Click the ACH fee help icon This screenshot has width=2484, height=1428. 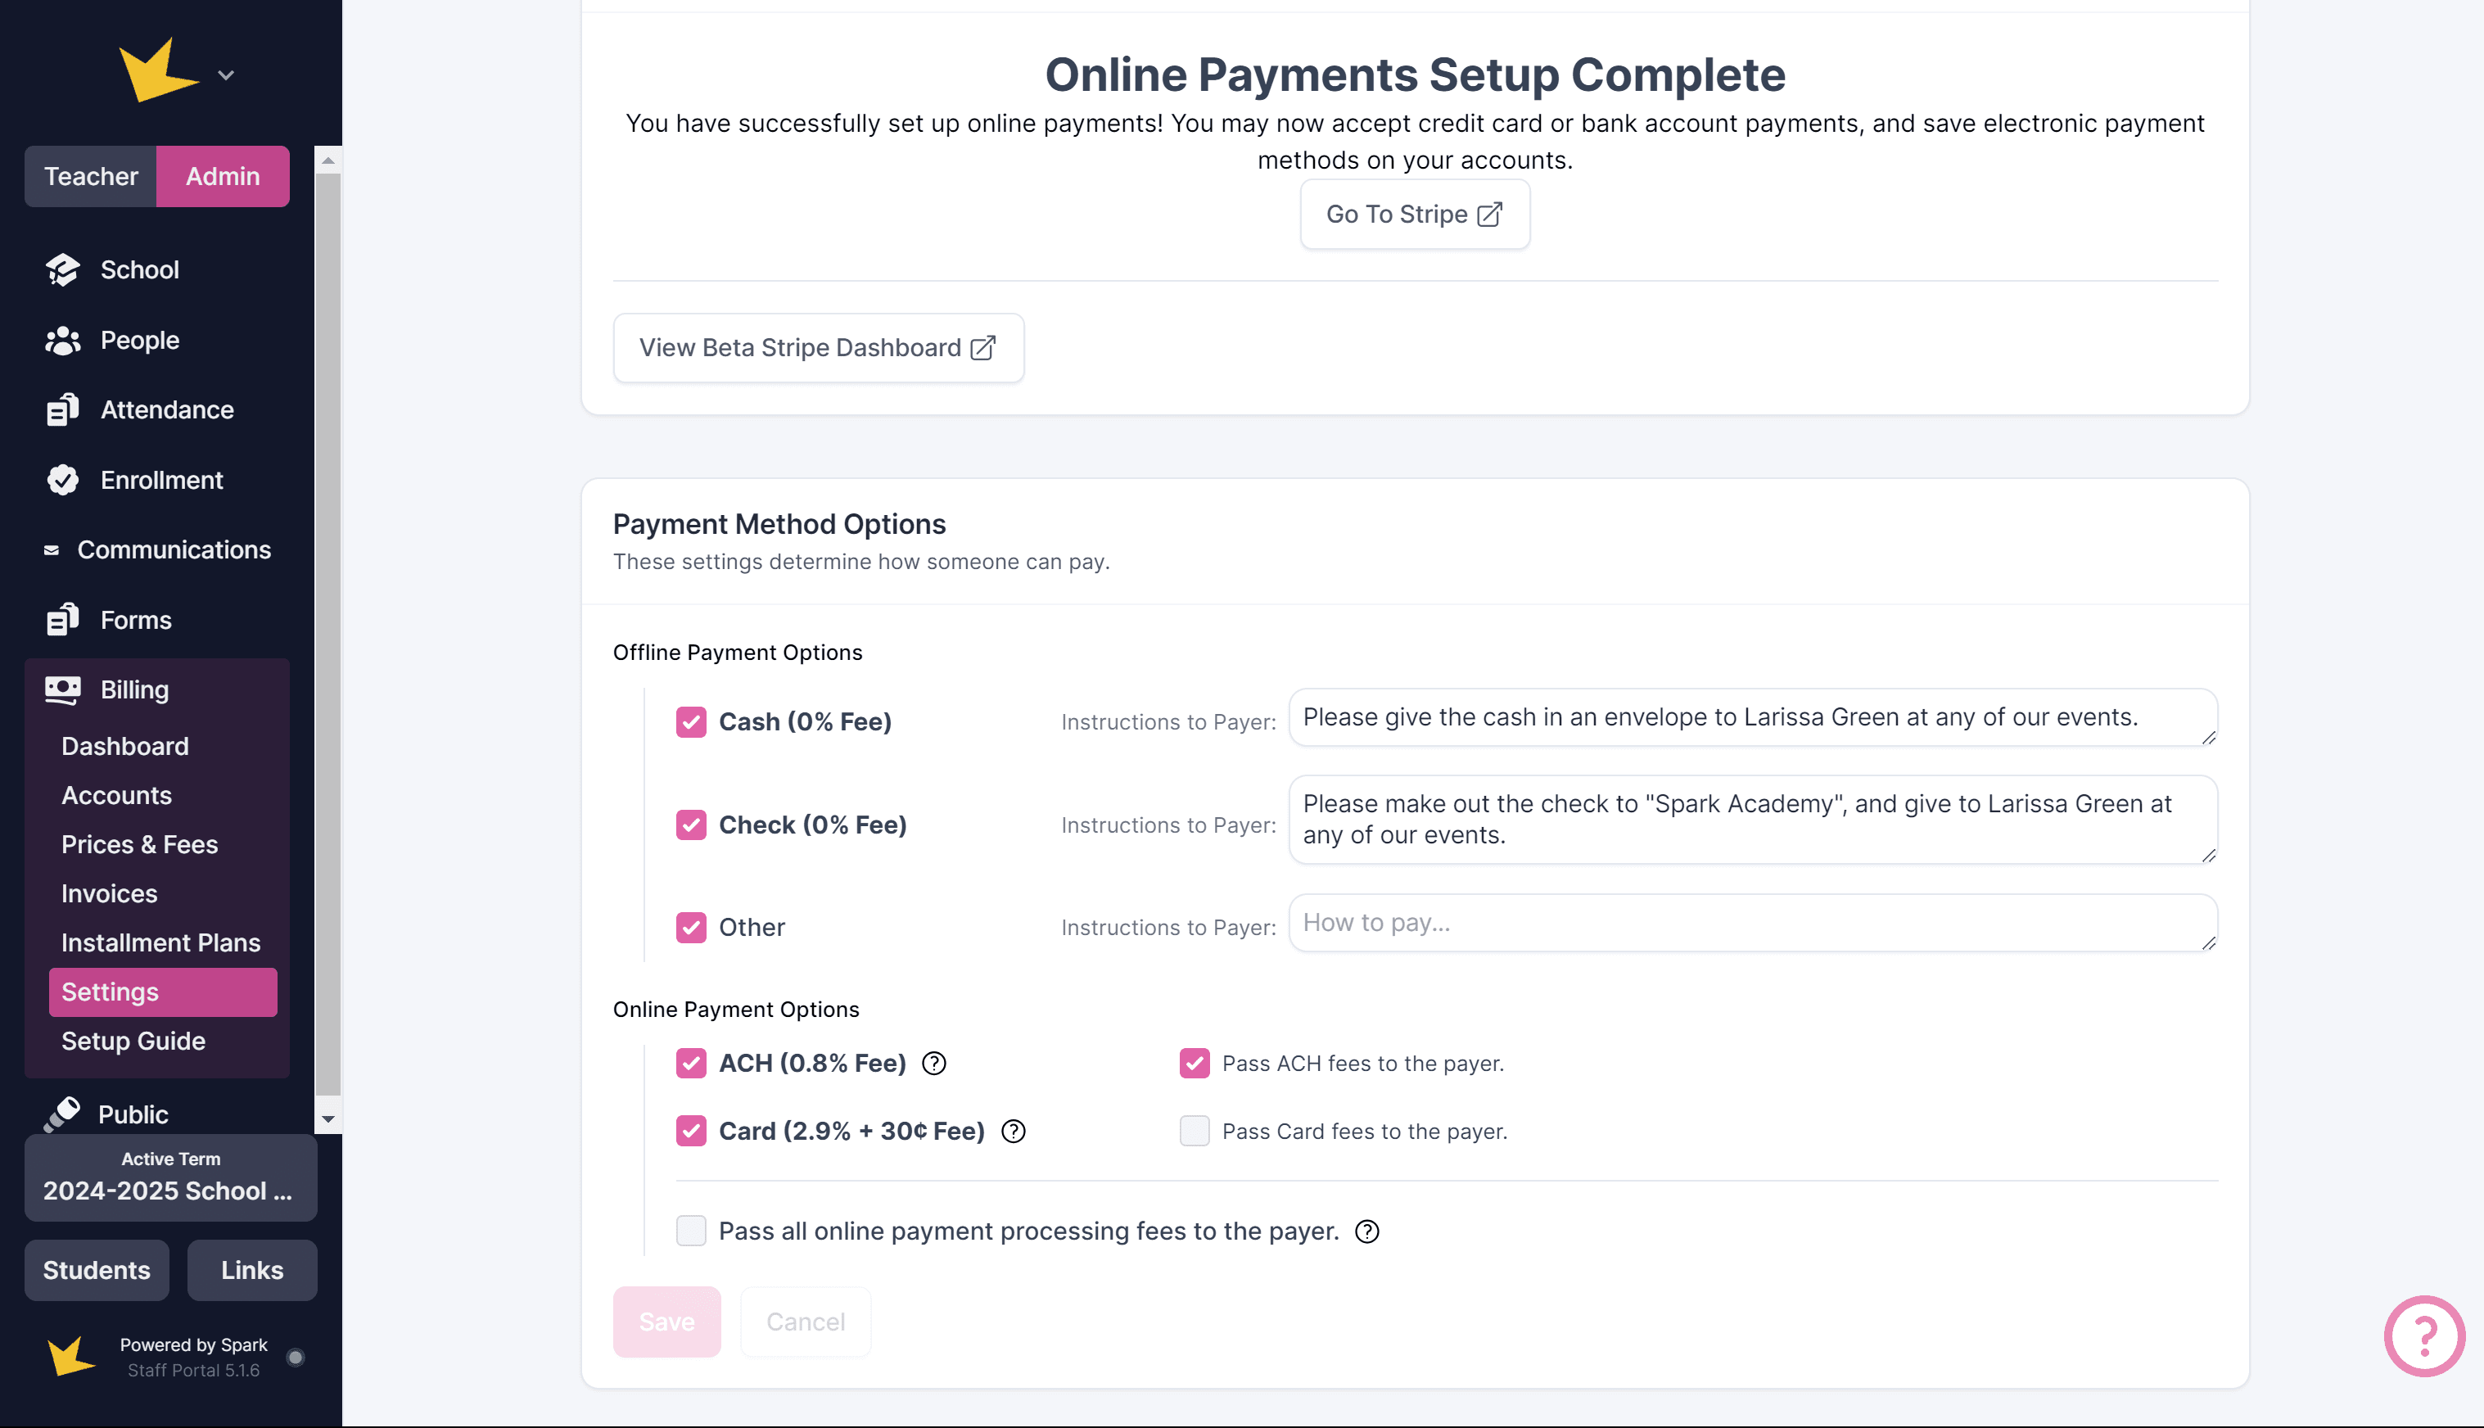(933, 1063)
